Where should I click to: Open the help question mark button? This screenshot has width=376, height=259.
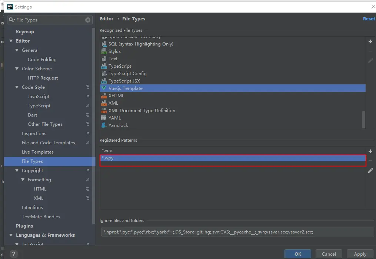click(14, 254)
